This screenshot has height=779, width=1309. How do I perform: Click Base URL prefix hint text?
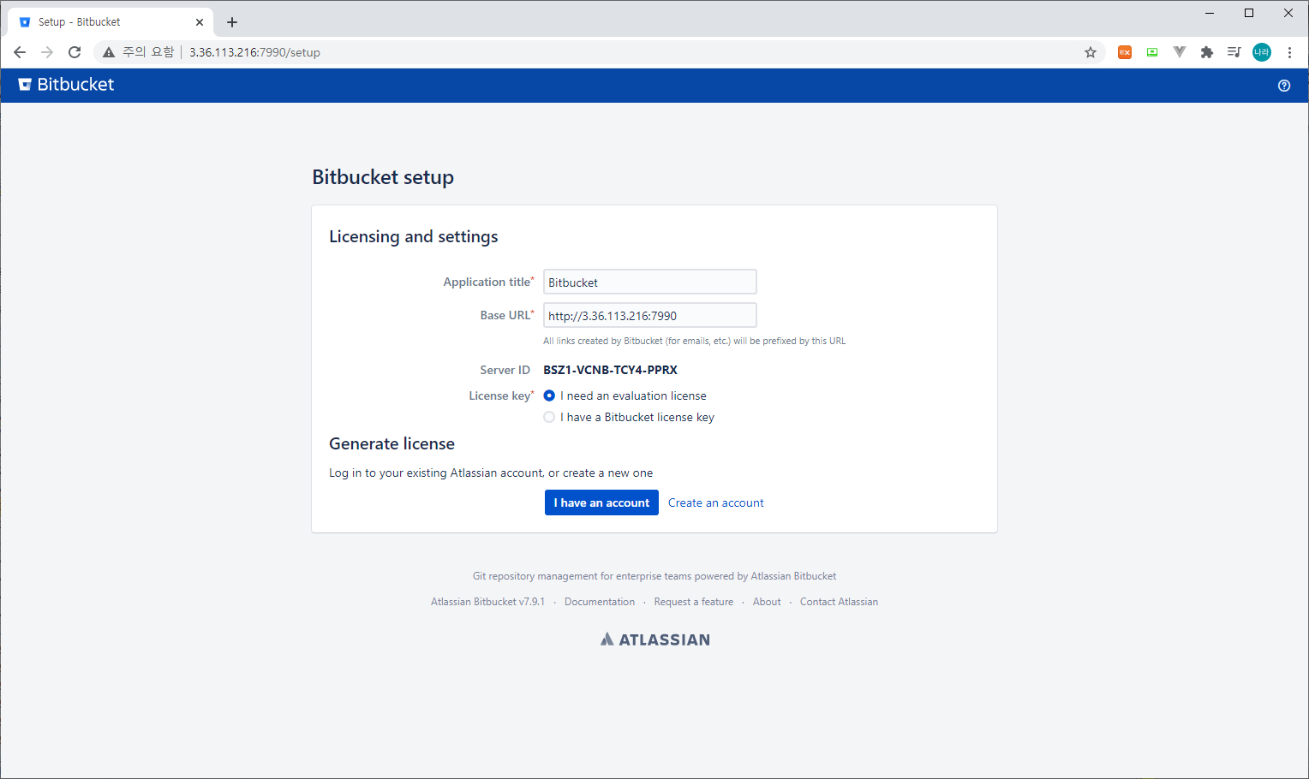(x=694, y=341)
